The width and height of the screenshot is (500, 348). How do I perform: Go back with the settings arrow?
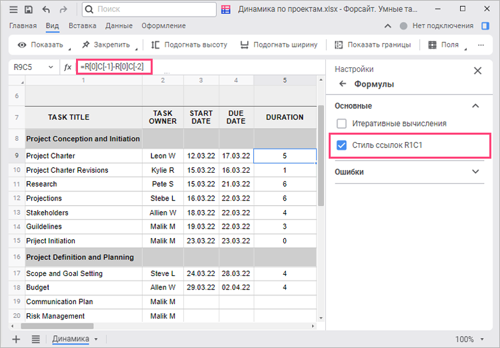pyautogui.click(x=343, y=85)
